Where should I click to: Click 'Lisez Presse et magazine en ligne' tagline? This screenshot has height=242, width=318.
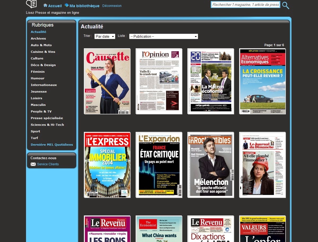53,12
